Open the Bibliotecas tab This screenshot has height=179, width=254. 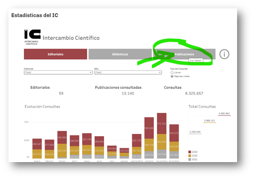[120, 54]
